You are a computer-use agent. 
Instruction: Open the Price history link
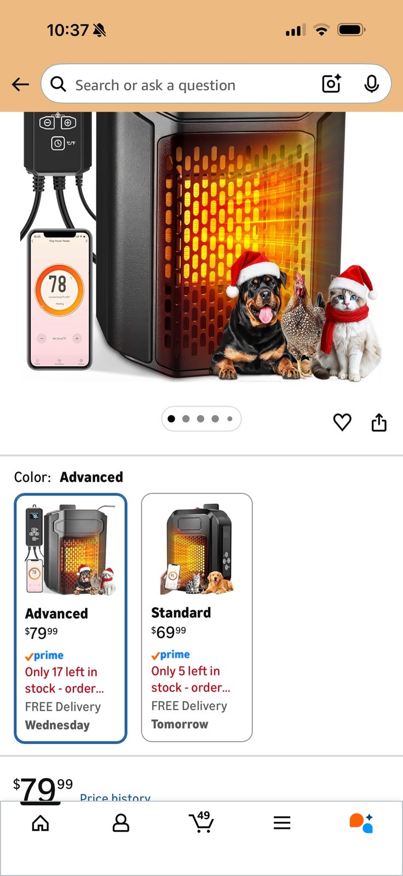point(115,797)
